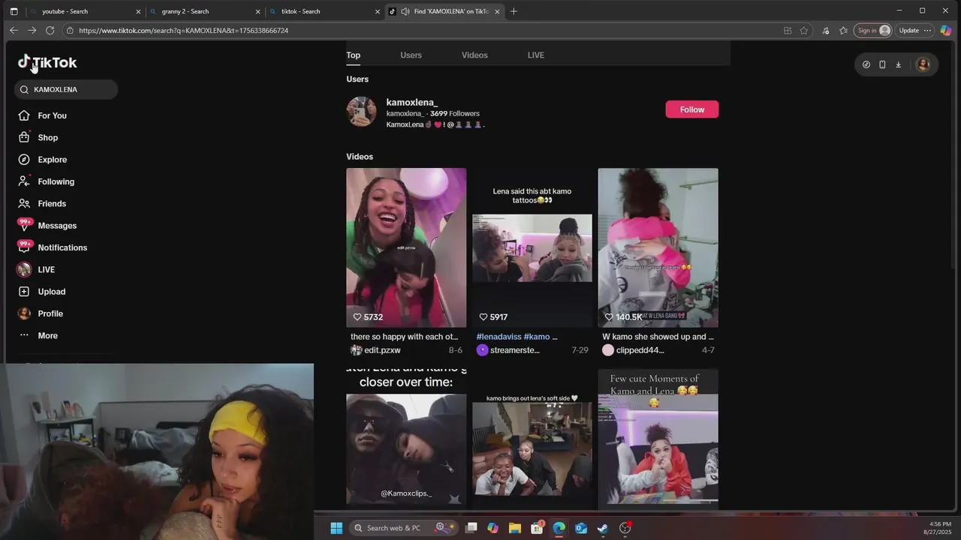Screen dimensions: 961x540
Task: Open Copilot in the Edge toolbar
Action: tap(946, 30)
